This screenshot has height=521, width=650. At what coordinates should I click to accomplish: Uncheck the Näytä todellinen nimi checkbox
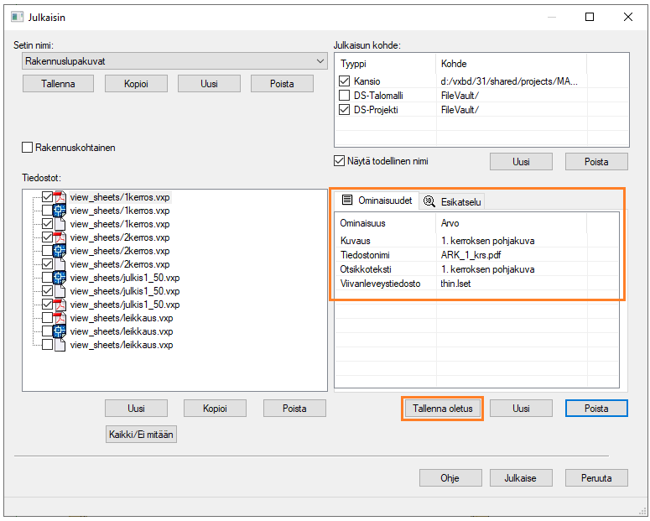340,161
